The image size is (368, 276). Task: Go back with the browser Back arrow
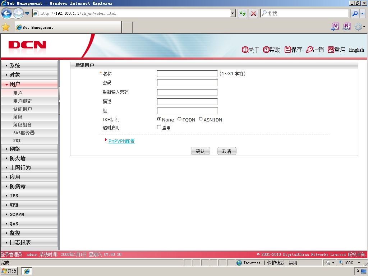point(6,13)
